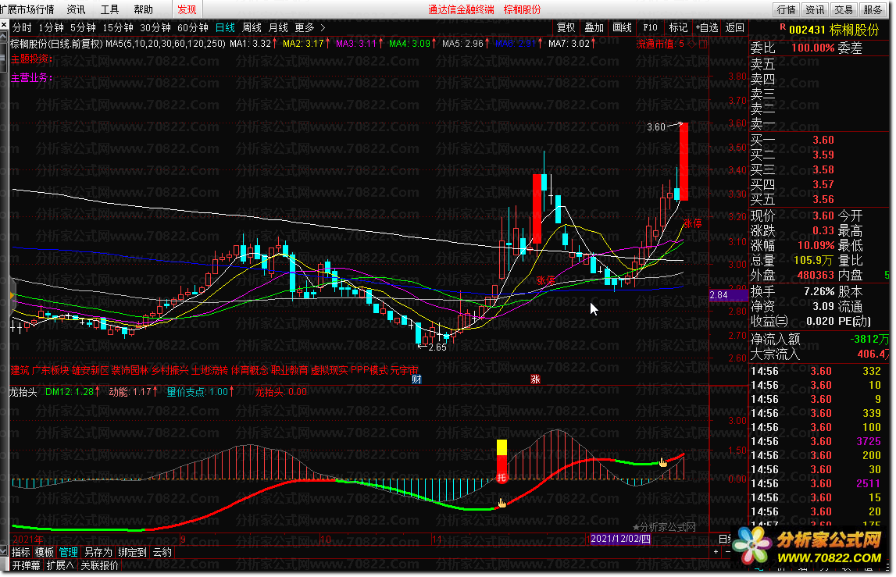The height and width of the screenshot is (577, 896).
Task: Open the 服务 button at top right
Action: pyautogui.click(x=873, y=9)
